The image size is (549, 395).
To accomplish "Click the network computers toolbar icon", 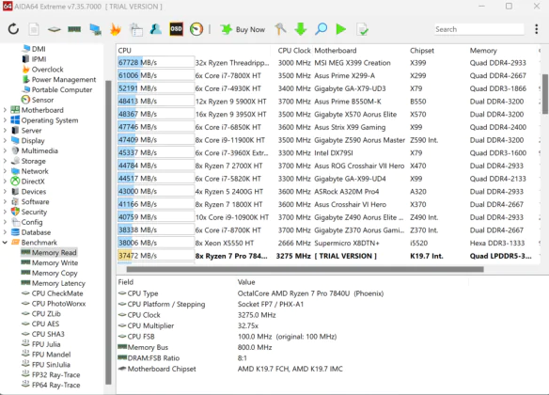I will pyautogui.click(x=95, y=29).
